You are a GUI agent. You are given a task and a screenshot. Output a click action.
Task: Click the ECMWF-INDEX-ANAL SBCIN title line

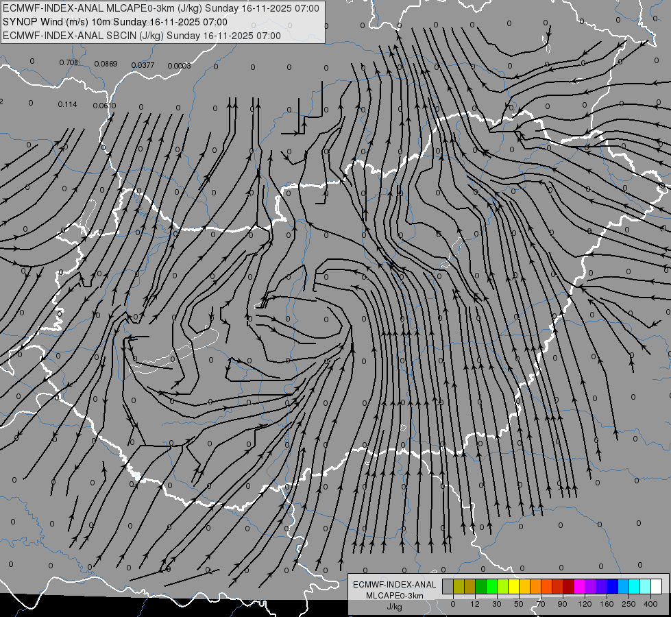(x=142, y=36)
